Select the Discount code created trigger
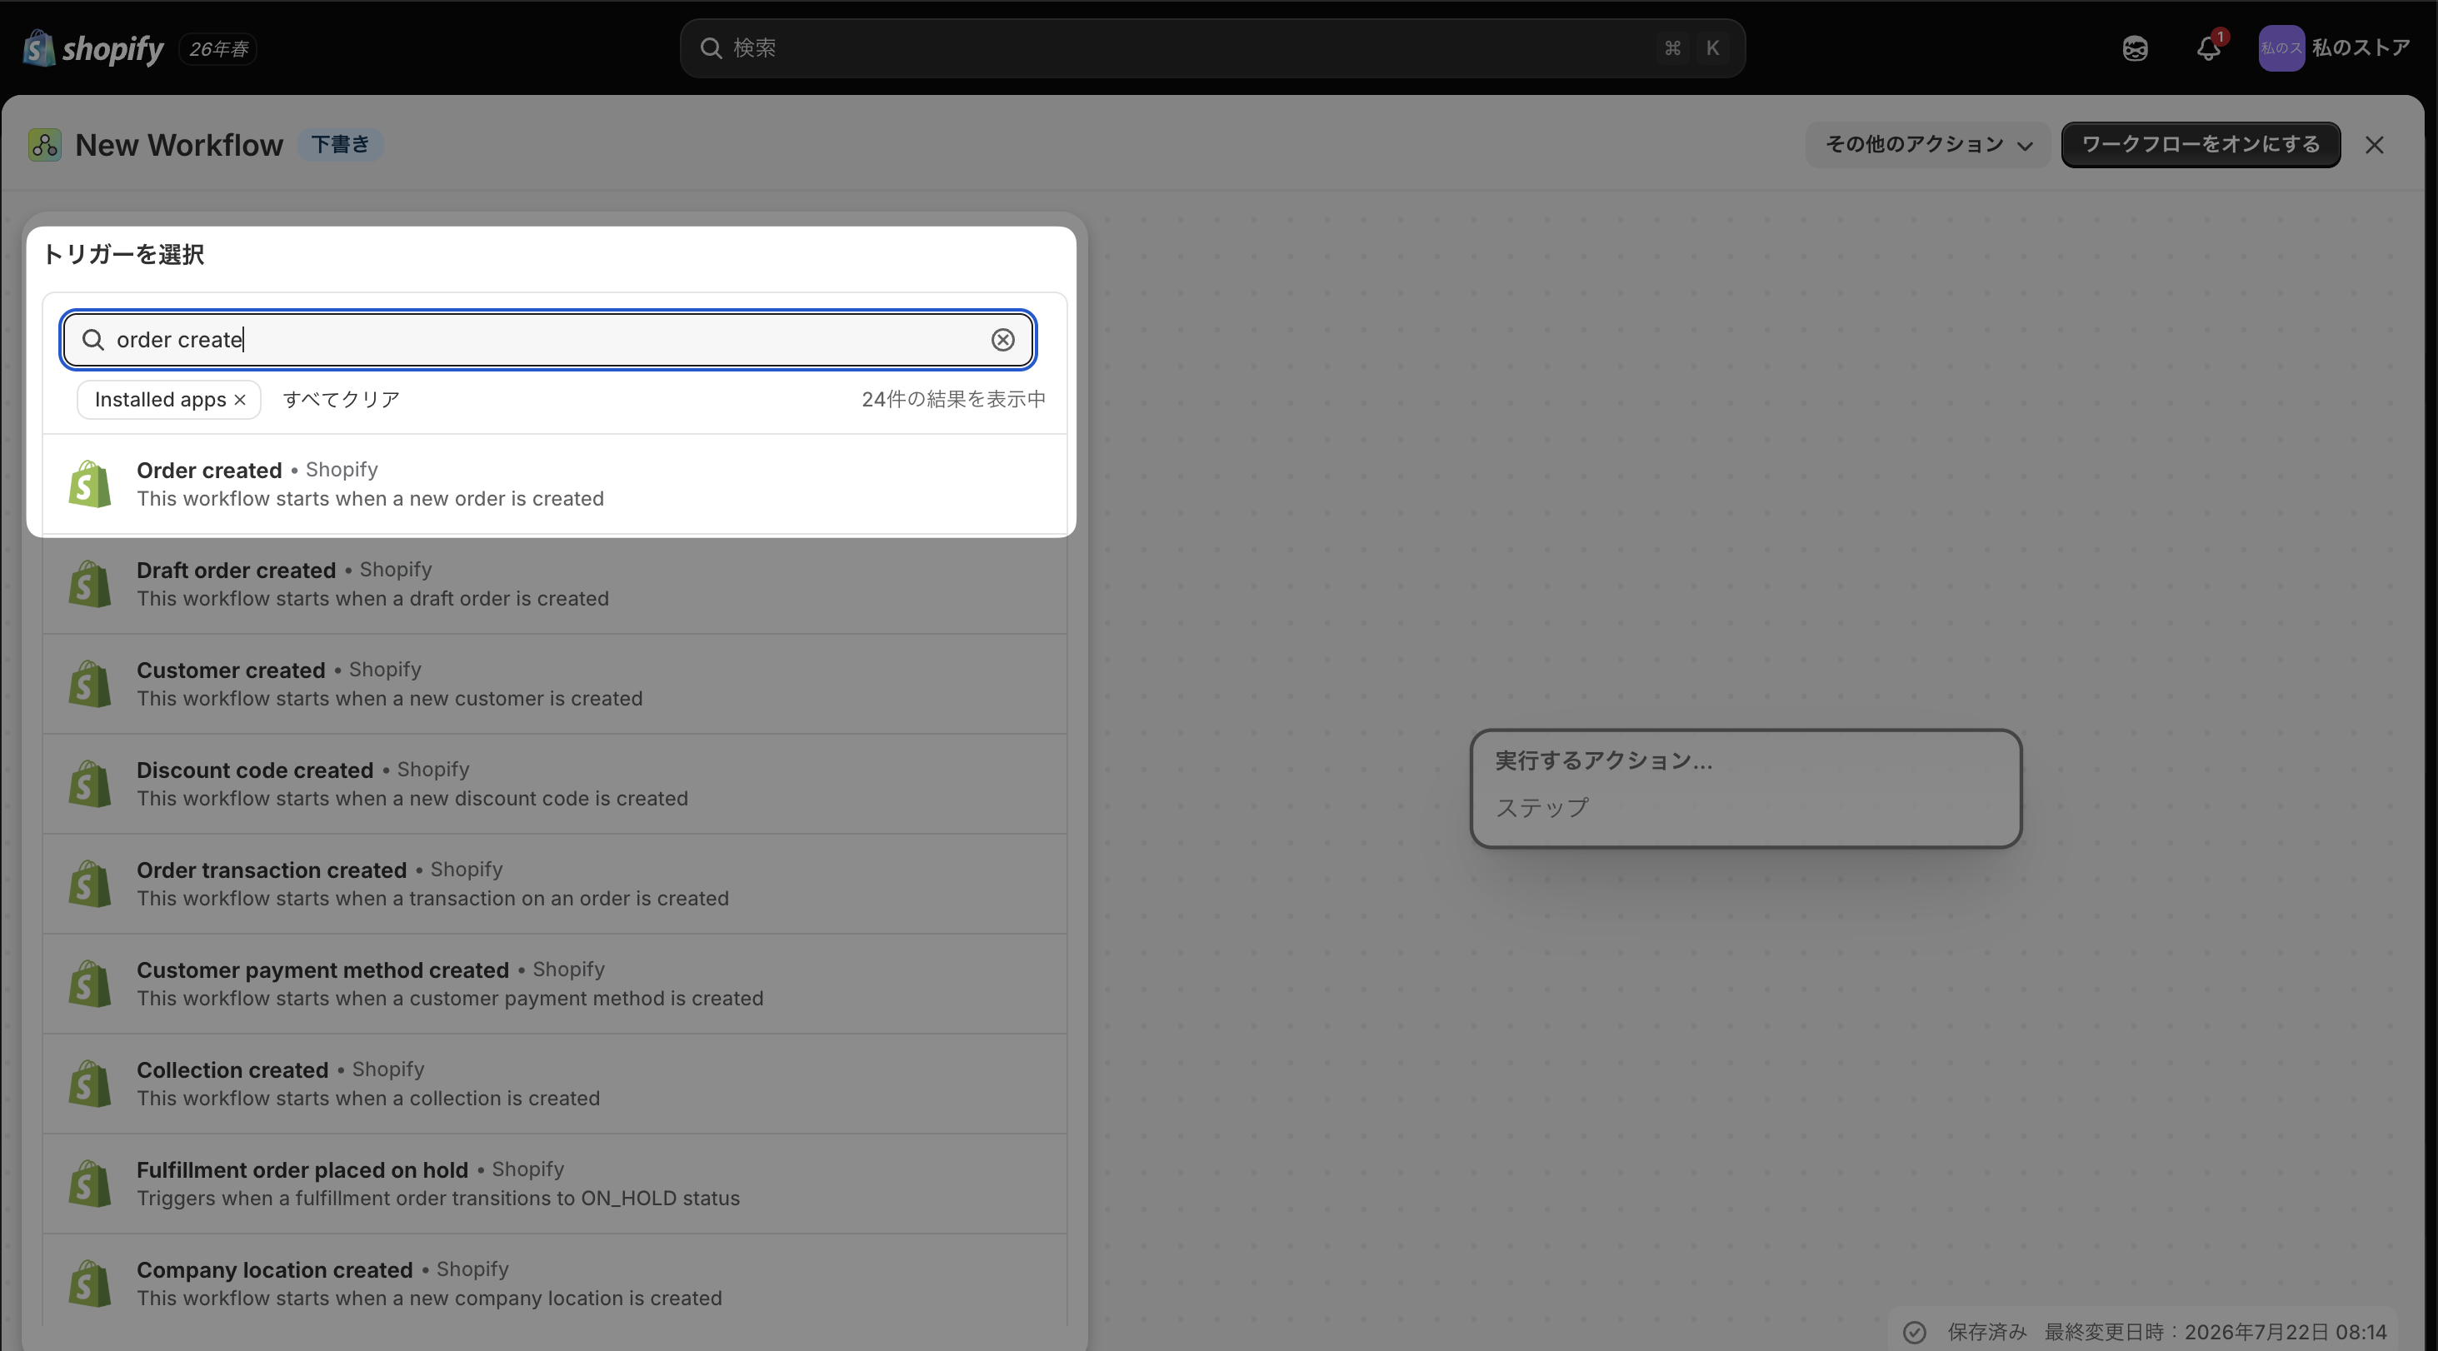This screenshot has width=2438, height=1351. 555,785
